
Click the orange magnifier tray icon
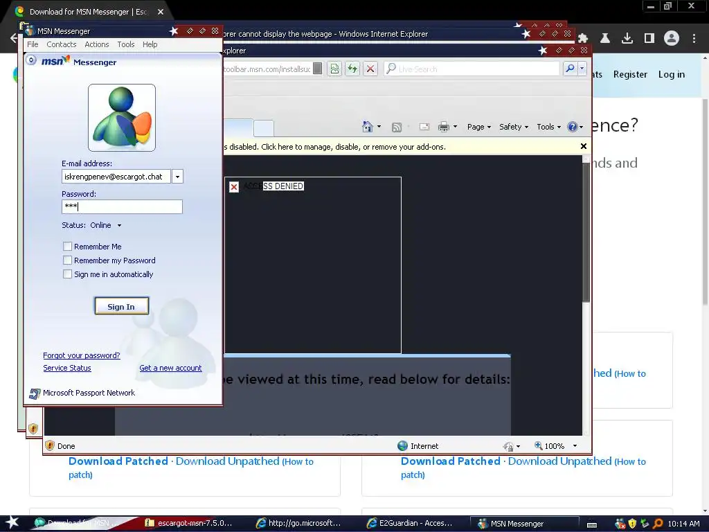[x=658, y=524]
